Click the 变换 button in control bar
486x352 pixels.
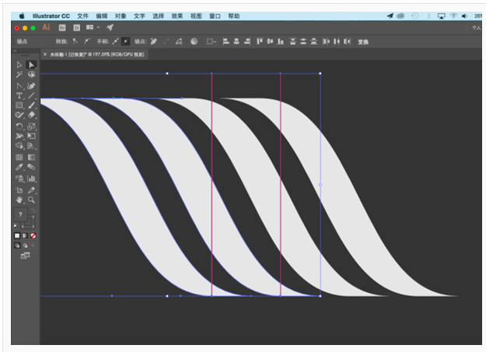click(x=363, y=42)
